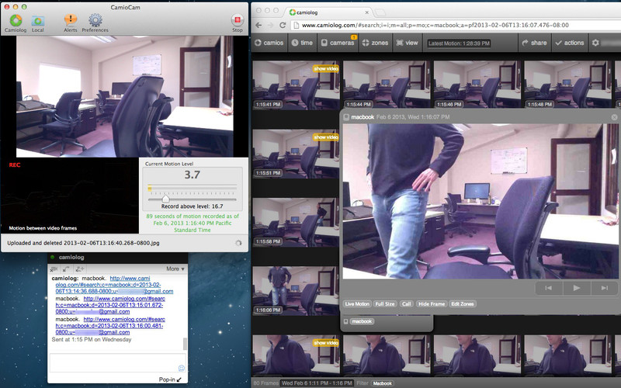
Task: Open CamioCam Preferences gear icon
Action: coord(95,21)
